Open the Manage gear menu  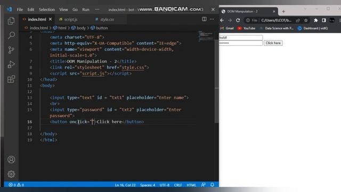(x=11, y=174)
